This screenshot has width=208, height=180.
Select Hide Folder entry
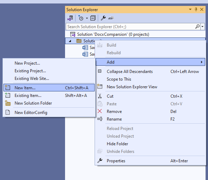(x=150, y=144)
